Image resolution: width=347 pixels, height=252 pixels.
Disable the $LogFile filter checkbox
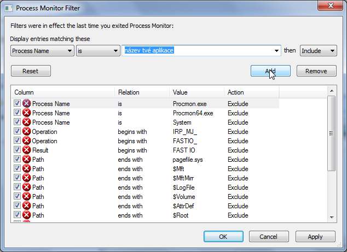tap(18, 187)
